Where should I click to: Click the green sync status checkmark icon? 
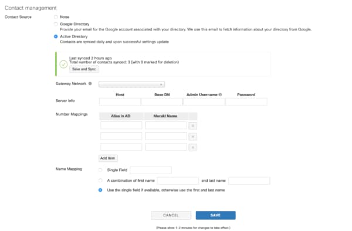coord(63,64)
